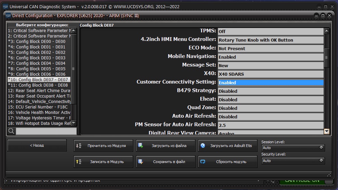Click the load-from-file icon
The image size is (338, 190).
[140, 146]
